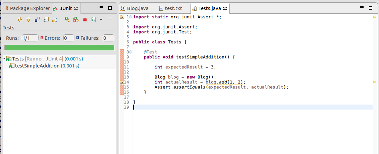Screen dimensions: 379x154
Task: Click the blue Failures icon
Action: [77, 38]
